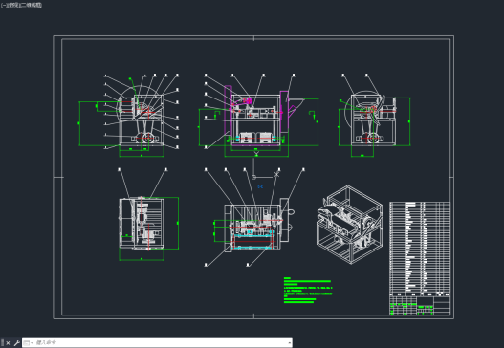
Task: Open the recent commands dropdown
Action: tap(29, 343)
